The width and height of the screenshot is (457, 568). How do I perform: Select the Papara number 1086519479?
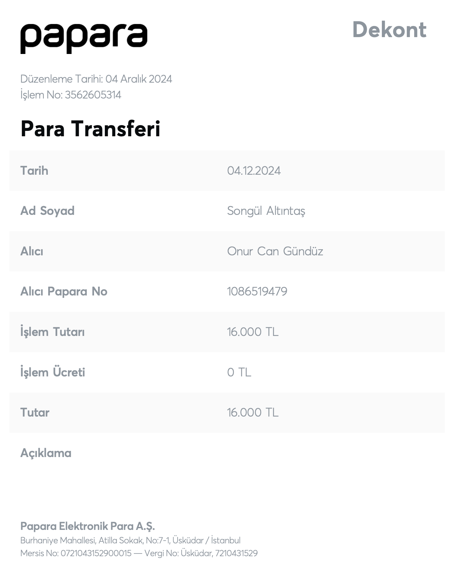pyautogui.click(x=257, y=291)
